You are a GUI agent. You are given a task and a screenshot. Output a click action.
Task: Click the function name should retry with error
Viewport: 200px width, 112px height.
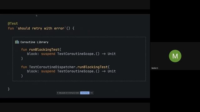click(41, 28)
